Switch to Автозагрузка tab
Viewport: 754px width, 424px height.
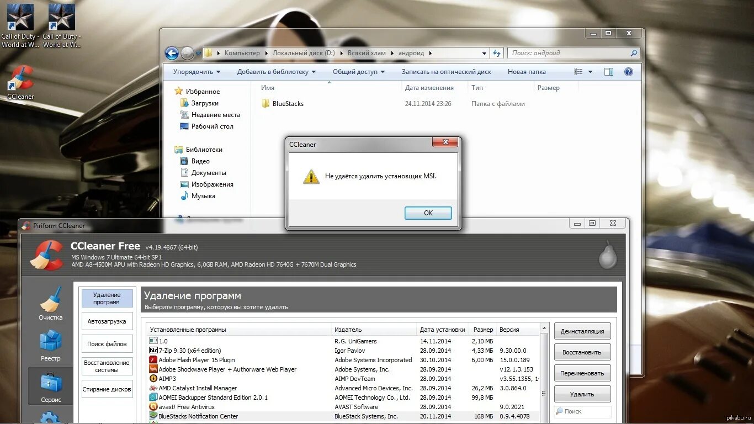107,321
